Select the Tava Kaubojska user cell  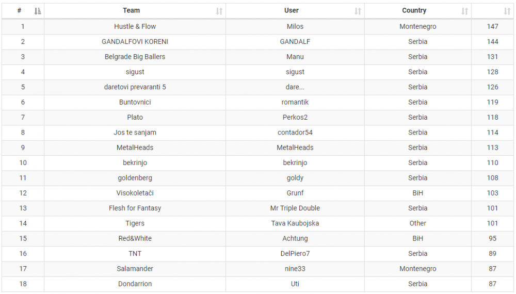pyautogui.click(x=295, y=223)
